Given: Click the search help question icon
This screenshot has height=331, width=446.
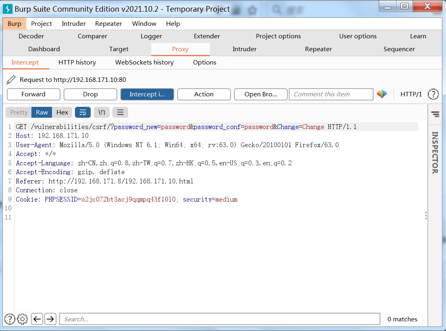Looking at the screenshot, I should 10,319.
